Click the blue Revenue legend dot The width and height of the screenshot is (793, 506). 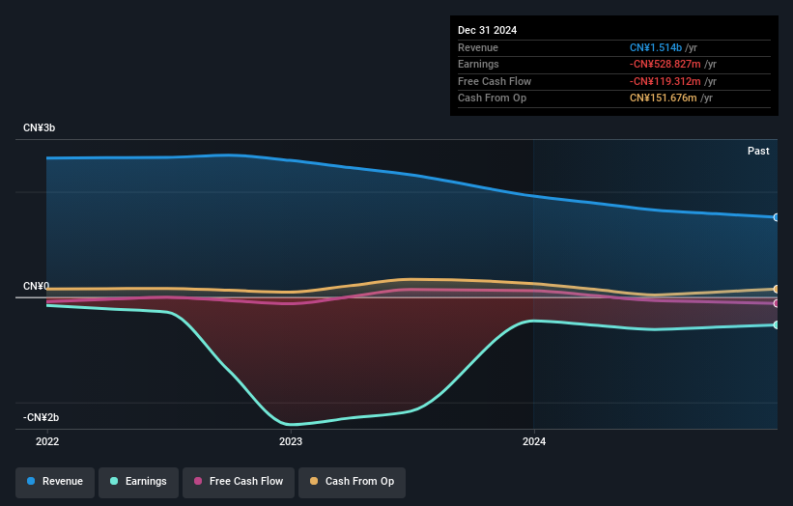pos(31,481)
